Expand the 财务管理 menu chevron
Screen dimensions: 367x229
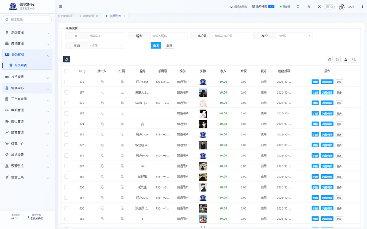click(x=47, y=134)
